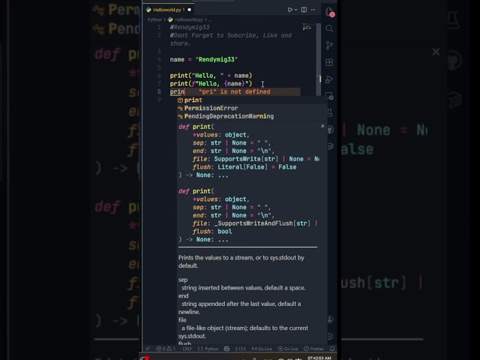Click the partially typed 'prin' text
This screenshot has height=360, width=480.
(x=177, y=91)
